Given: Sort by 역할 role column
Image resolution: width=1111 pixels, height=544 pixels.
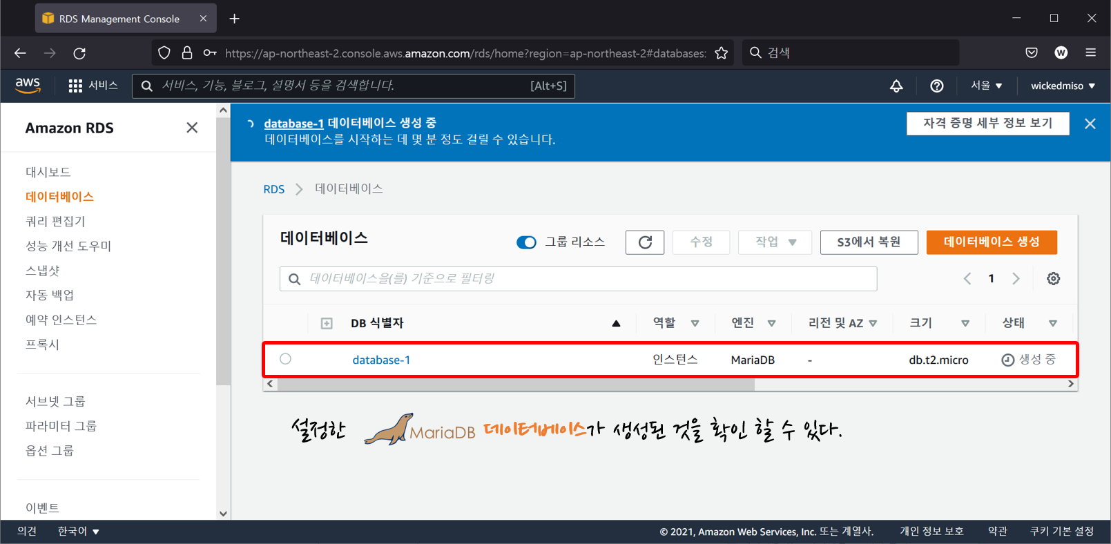Looking at the screenshot, I should pos(695,323).
